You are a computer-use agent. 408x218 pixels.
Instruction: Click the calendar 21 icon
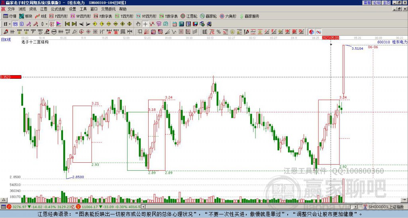(175, 24)
